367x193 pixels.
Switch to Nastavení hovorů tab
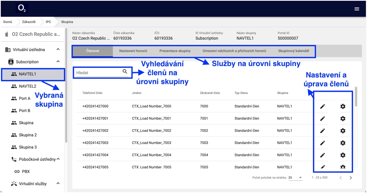point(133,51)
